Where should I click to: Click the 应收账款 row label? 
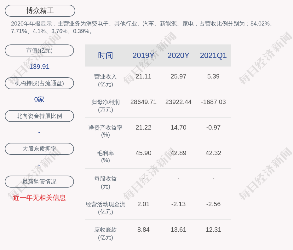coord(105,230)
